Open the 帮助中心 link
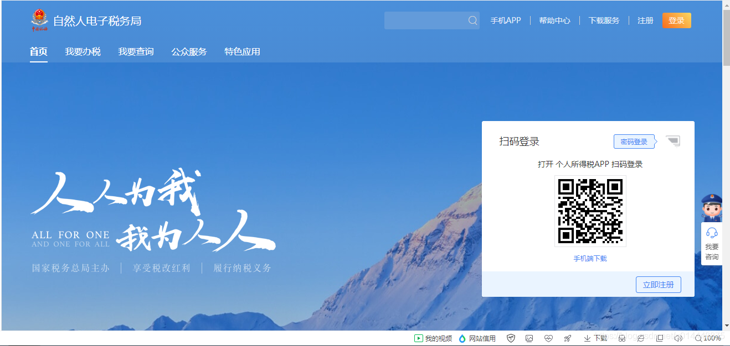The image size is (730, 346). [x=555, y=20]
